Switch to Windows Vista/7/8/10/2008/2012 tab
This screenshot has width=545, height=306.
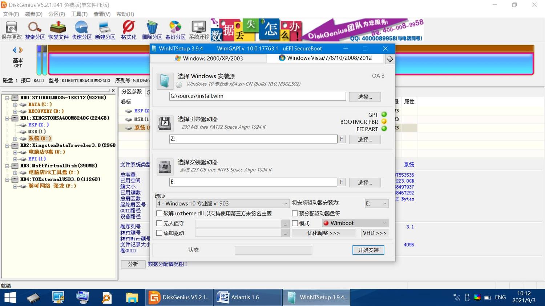325,58
